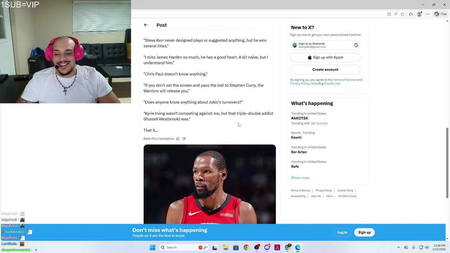This screenshot has height=253, width=450.
Task: Click 'New to X?' heading
Action: click(x=303, y=27)
